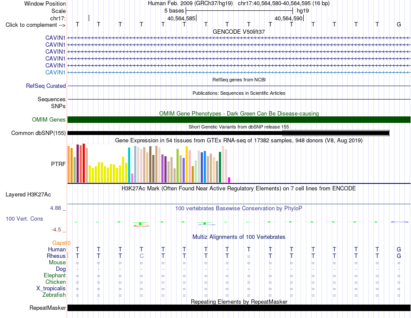Image resolution: width=411 pixels, height=318 pixels.
Task: Click the C mismatch base in Rhesus row
Action: (x=141, y=256)
